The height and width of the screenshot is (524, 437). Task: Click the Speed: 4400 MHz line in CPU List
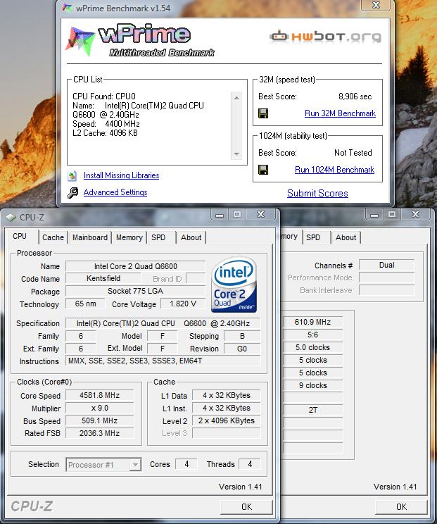[x=106, y=124]
